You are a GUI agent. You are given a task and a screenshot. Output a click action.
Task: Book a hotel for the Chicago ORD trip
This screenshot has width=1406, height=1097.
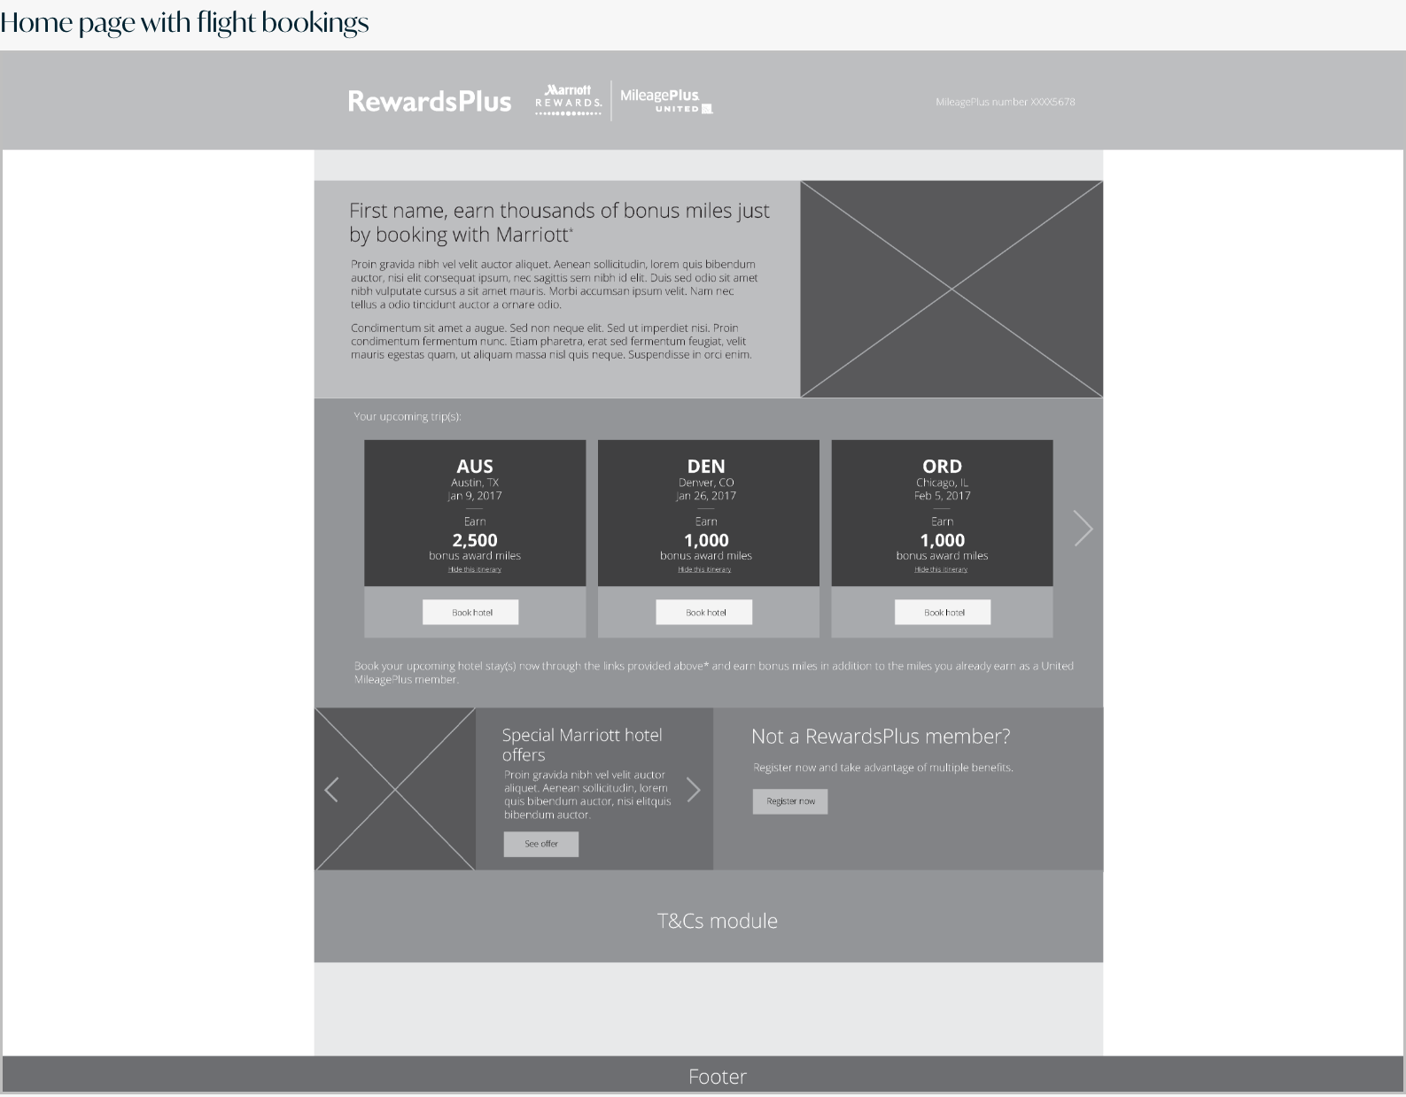coord(943,613)
